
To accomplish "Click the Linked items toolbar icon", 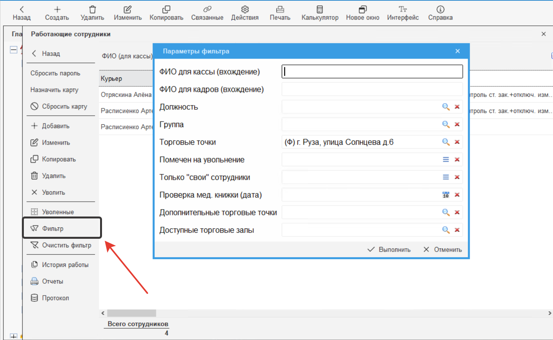I will pyautogui.click(x=207, y=13).
